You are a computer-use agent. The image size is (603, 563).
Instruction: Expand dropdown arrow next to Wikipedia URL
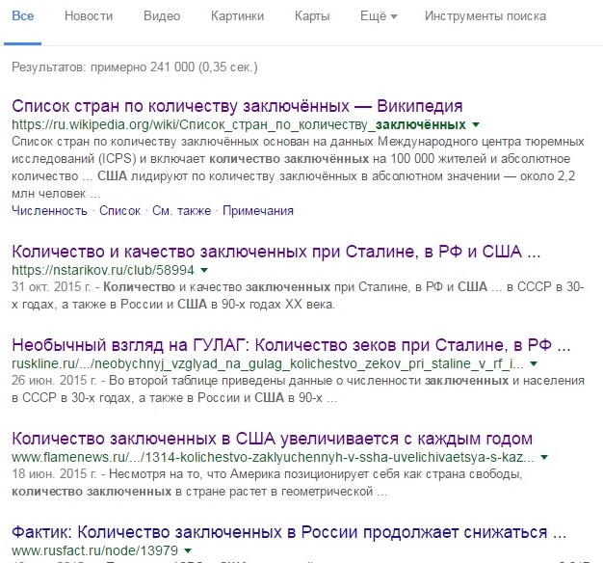pos(476,126)
